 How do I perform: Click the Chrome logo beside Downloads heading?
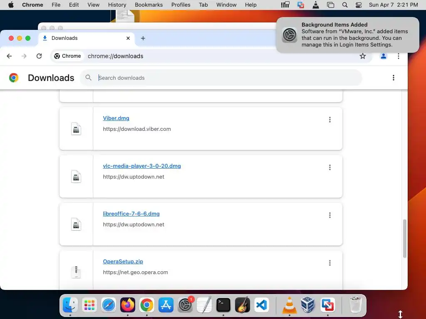14,78
